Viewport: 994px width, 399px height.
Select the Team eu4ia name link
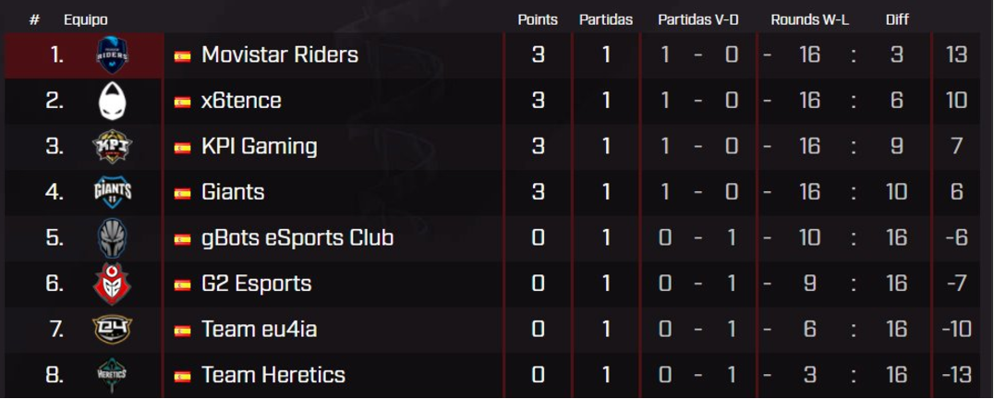(x=259, y=330)
